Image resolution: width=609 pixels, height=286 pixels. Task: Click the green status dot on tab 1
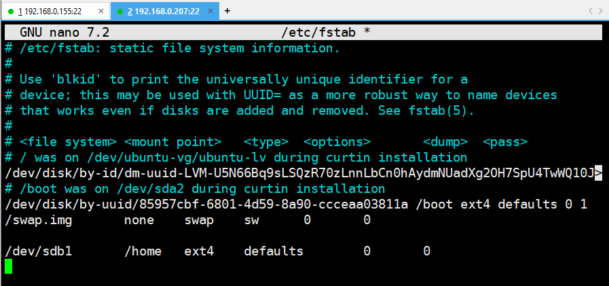click(10, 12)
